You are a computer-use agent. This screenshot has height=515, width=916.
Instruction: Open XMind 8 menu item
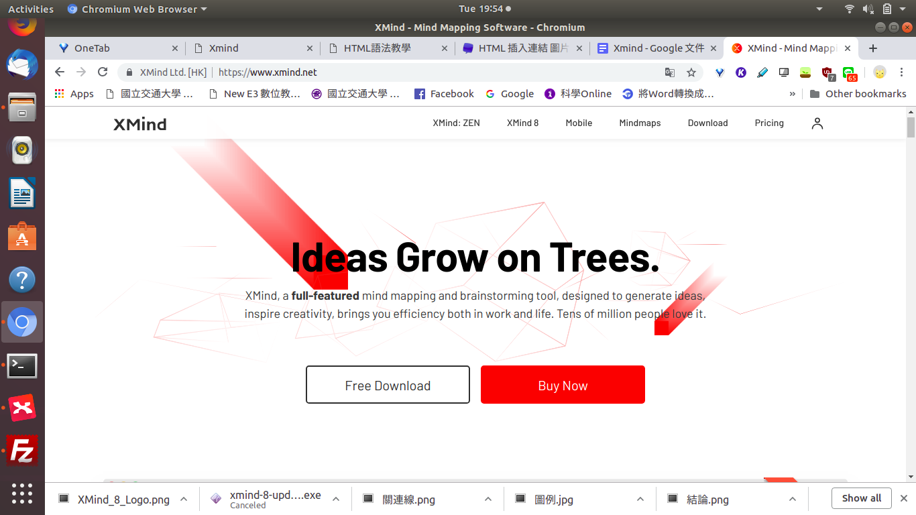coord(522,123)
